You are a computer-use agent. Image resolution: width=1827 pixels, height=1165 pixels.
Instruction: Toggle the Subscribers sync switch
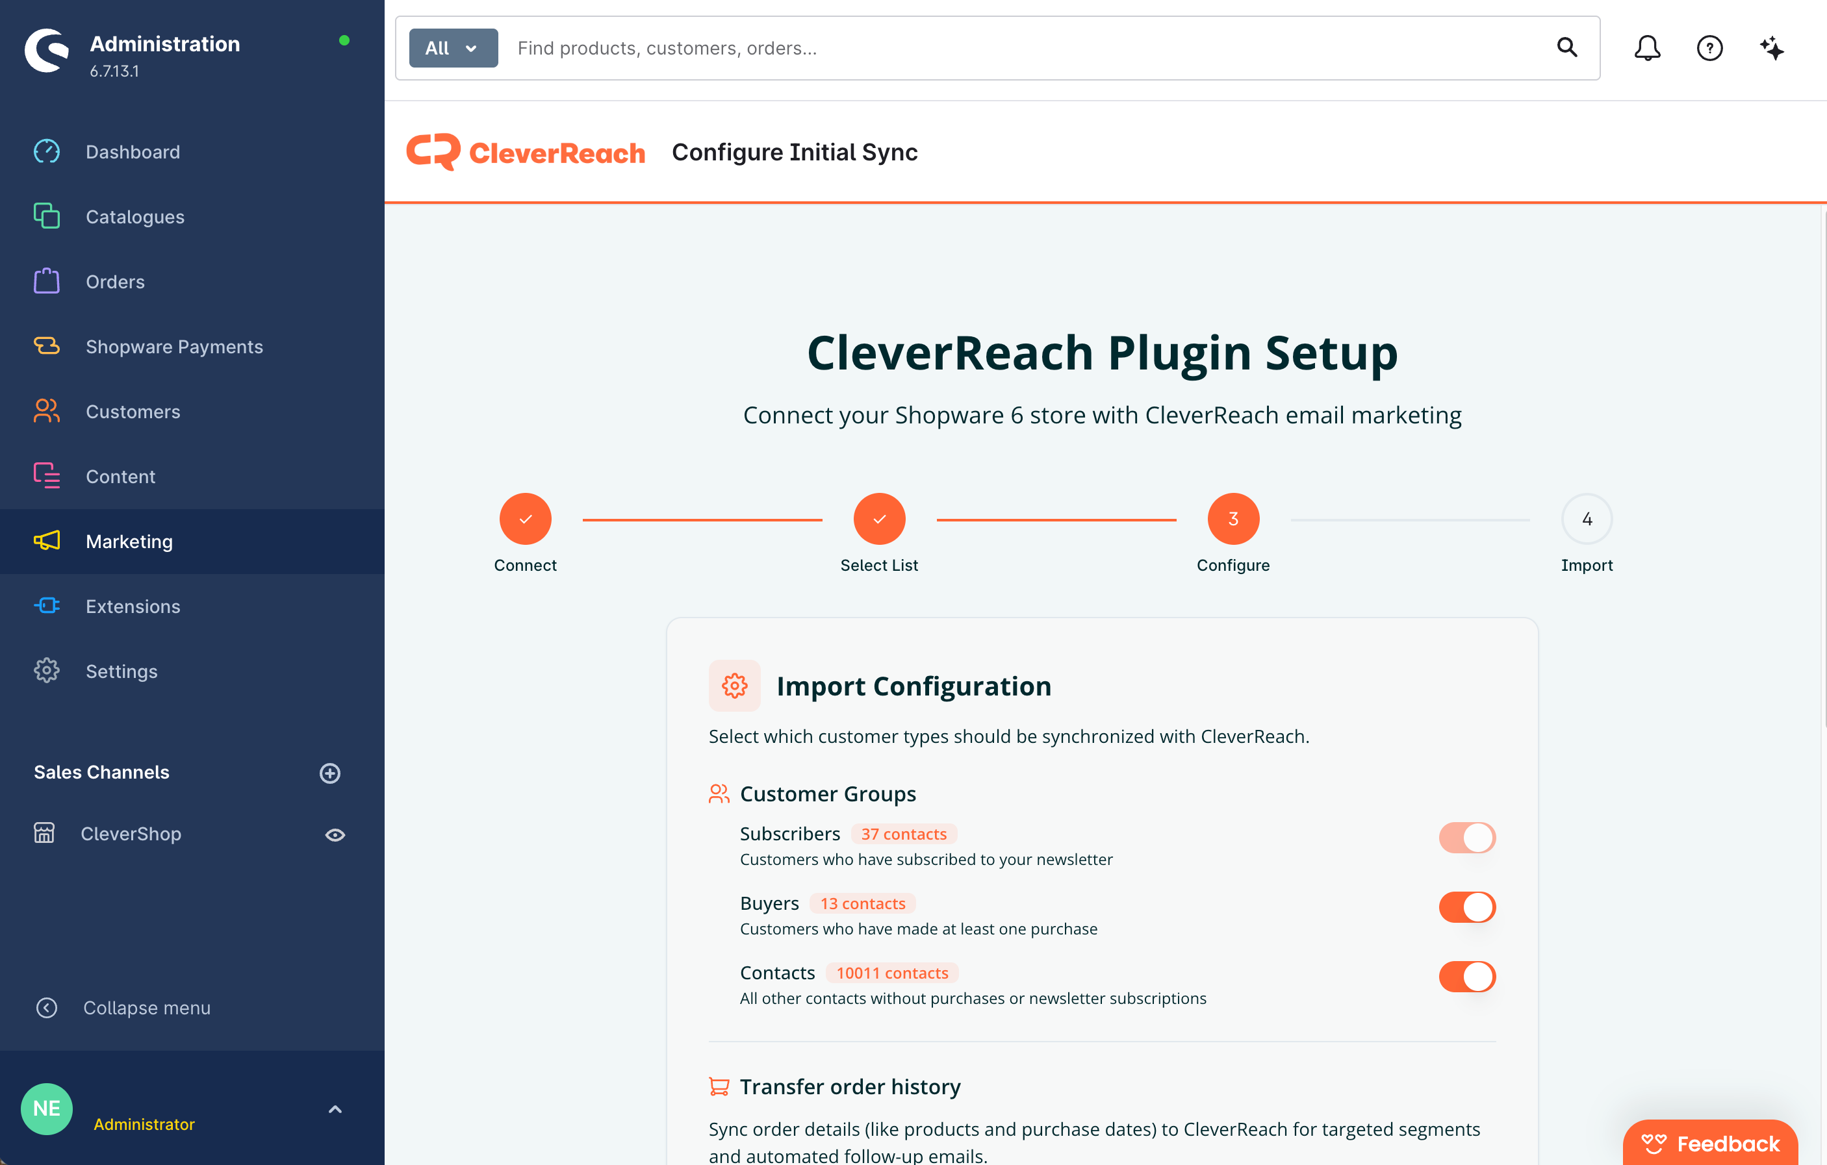point(1466,837)
